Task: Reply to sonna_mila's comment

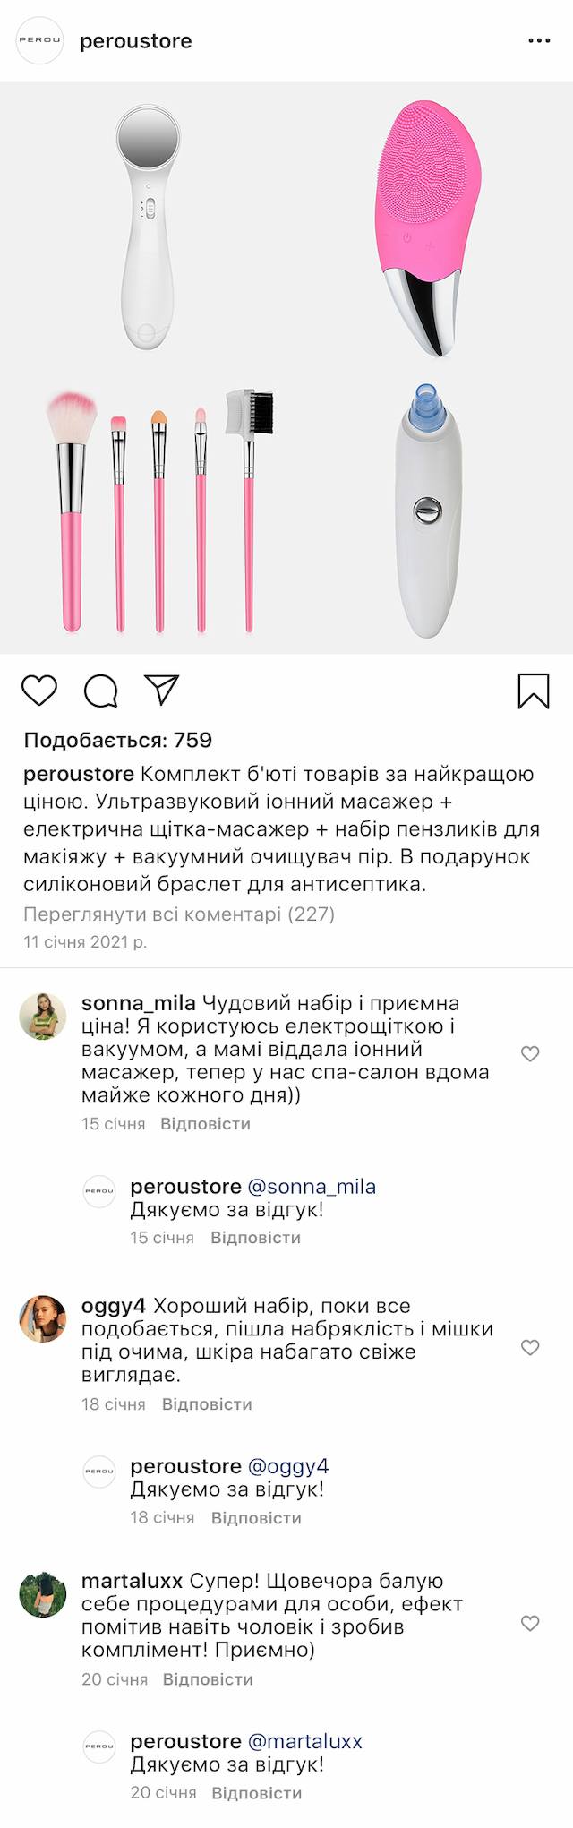Action: (205, 1123)
